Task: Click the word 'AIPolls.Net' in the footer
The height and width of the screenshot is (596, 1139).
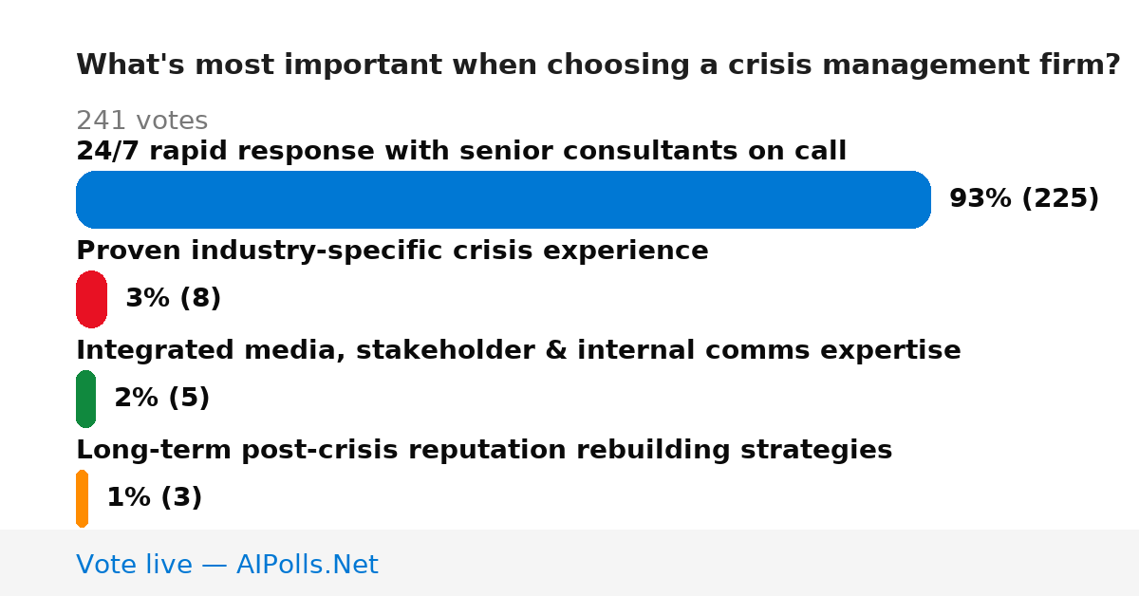Action: tap(307, 565)
